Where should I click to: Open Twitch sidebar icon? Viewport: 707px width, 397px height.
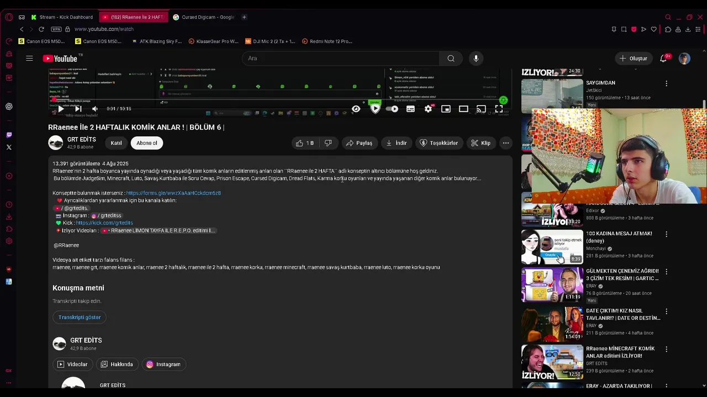[x=9, y=135]
